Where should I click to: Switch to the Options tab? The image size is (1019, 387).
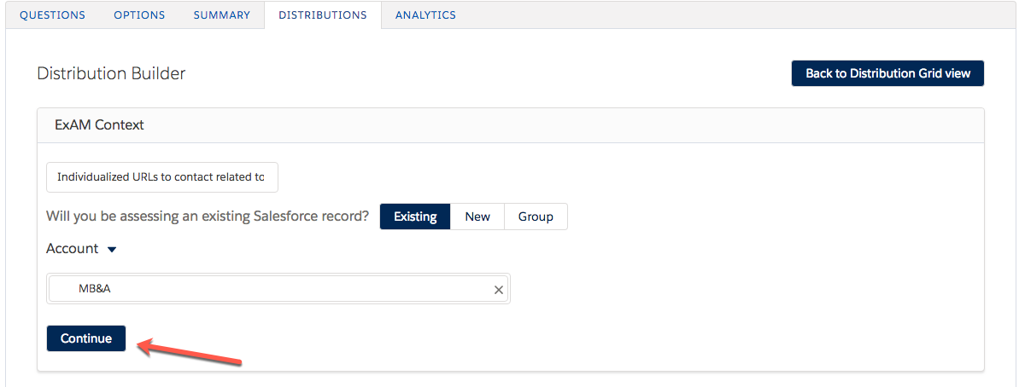click(139, 15)
